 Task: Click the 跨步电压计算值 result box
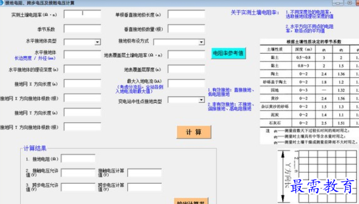click(145, 187)
